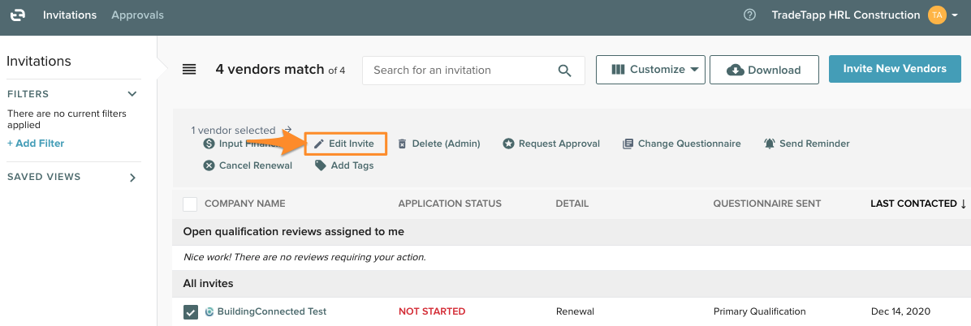Click Invite New Vendors button
This screenshot has height=326, width=971.
pyautogui.click(x=895, y=69)
